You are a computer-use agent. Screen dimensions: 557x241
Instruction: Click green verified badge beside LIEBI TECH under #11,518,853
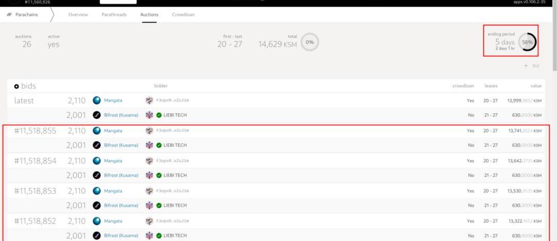tap(159, 205)
